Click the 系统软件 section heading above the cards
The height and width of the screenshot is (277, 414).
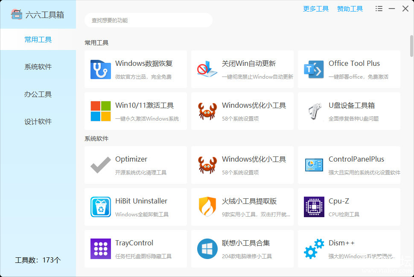coord(96,138)
